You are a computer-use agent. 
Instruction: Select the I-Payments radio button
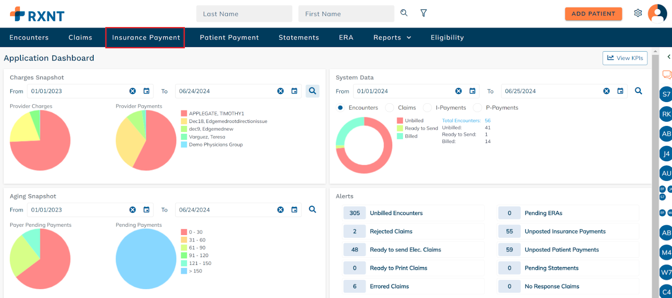pyautogui.click(x=428, y=108)
